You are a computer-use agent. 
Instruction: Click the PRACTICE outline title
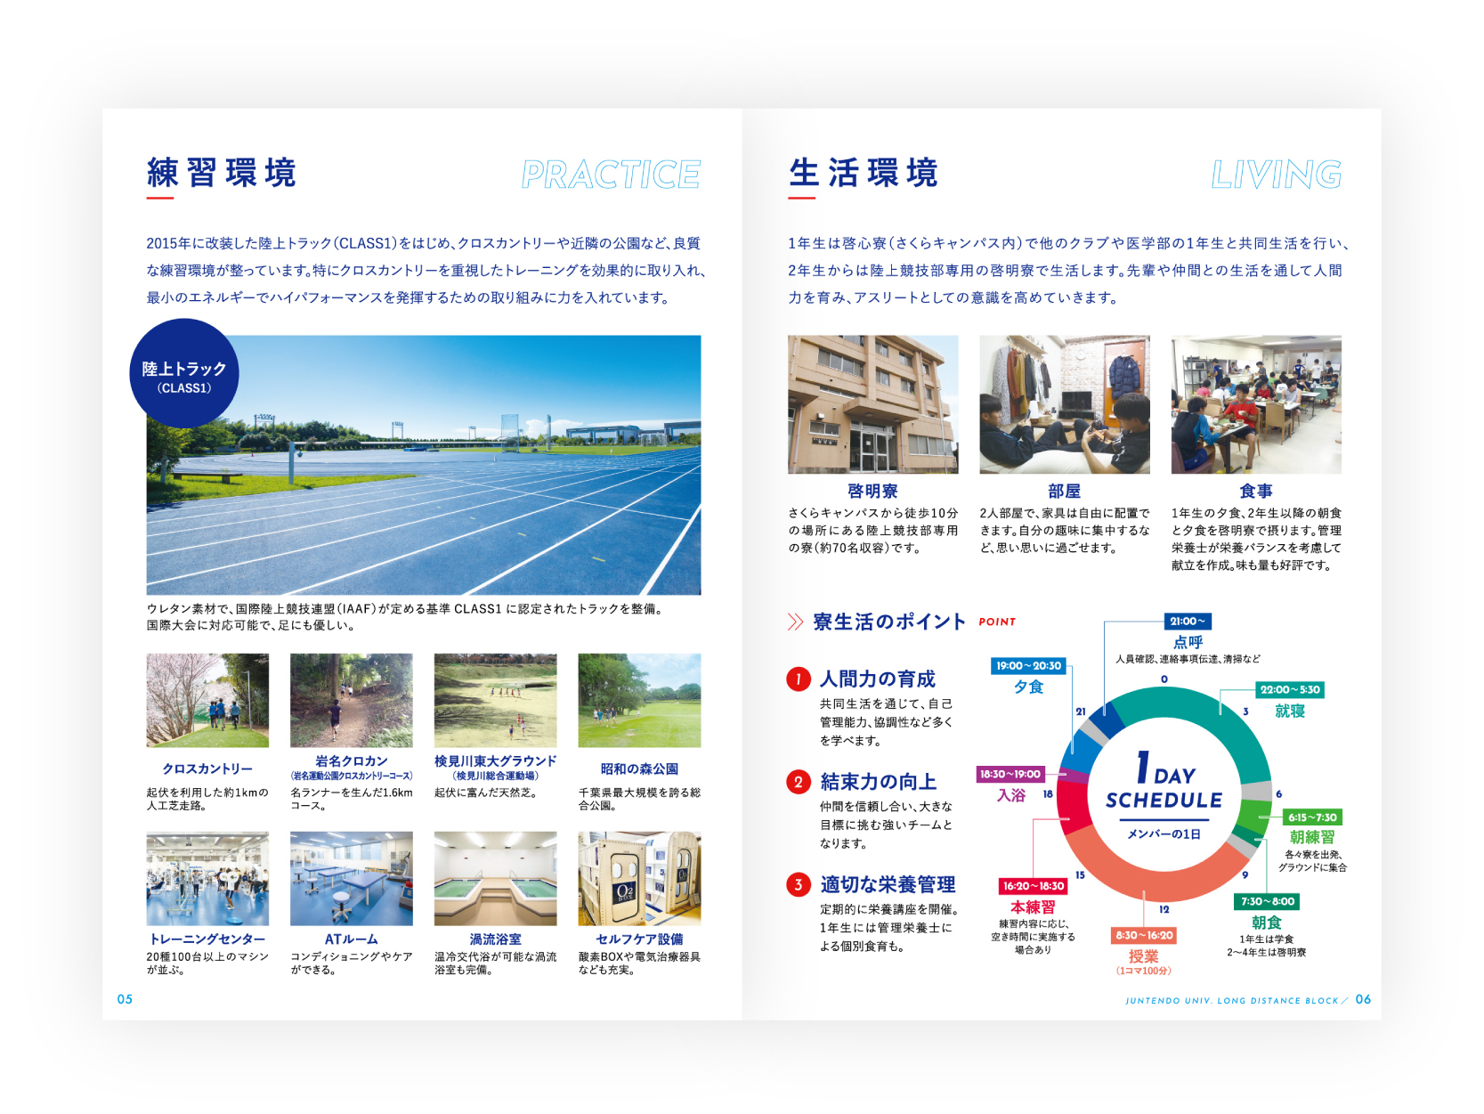pos(611,175)
